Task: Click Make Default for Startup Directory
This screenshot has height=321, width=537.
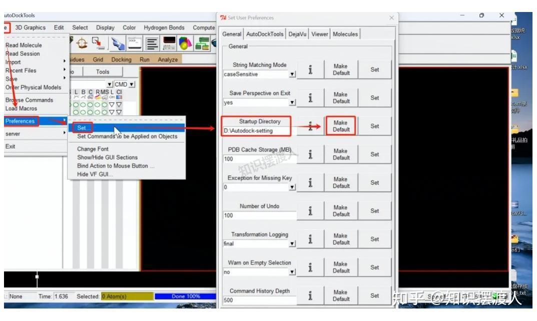Action: pyautogui.click(x=341, y=126)
